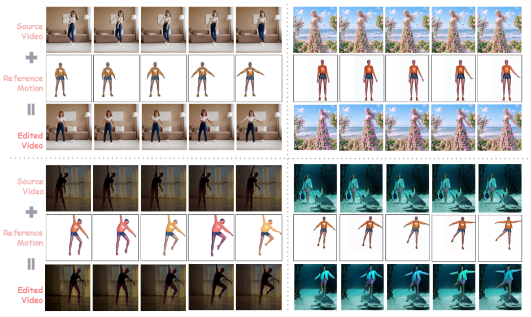
Task: Select the bottom-left 'Source Video' label
Action: (x=31, y=186)
